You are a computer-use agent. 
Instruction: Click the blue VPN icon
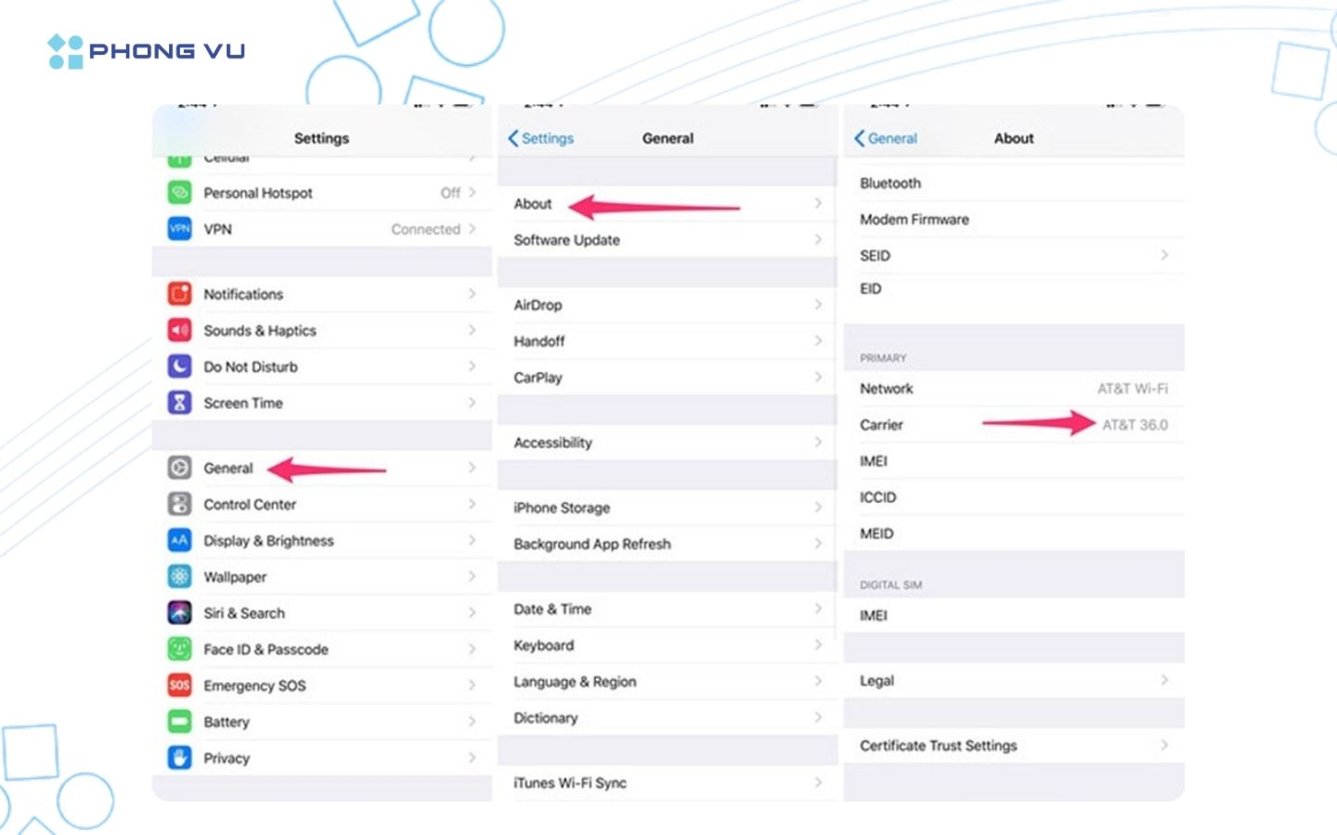179,229
